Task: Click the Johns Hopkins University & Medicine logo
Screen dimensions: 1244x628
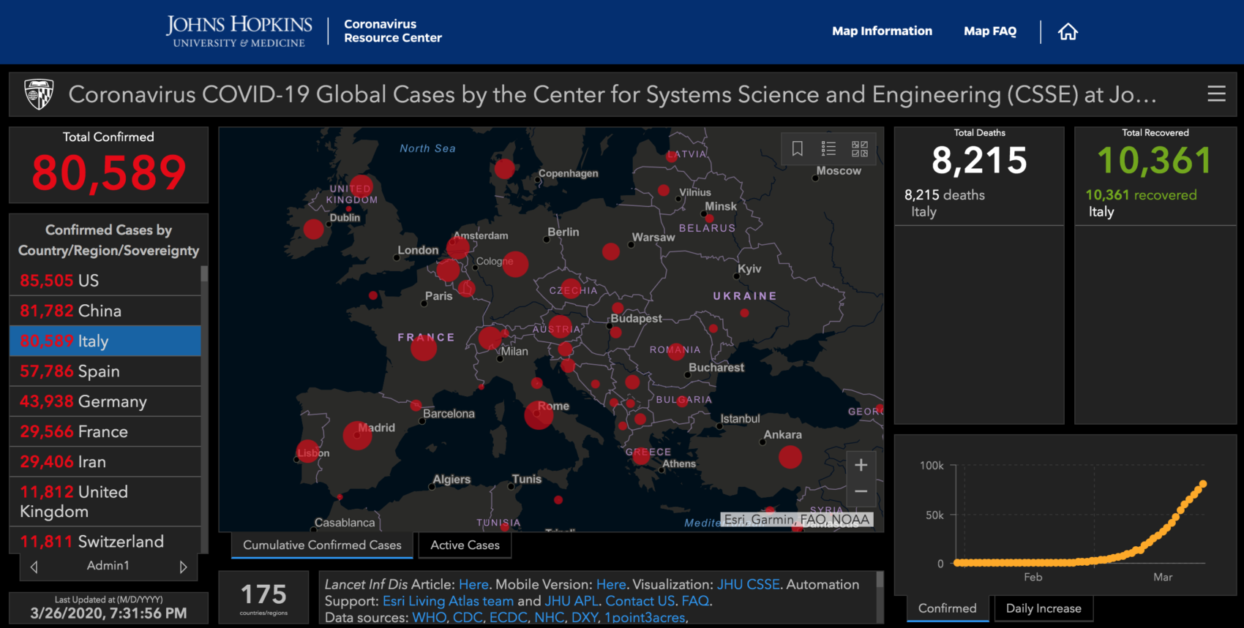Action: click(x=239, y=31)
